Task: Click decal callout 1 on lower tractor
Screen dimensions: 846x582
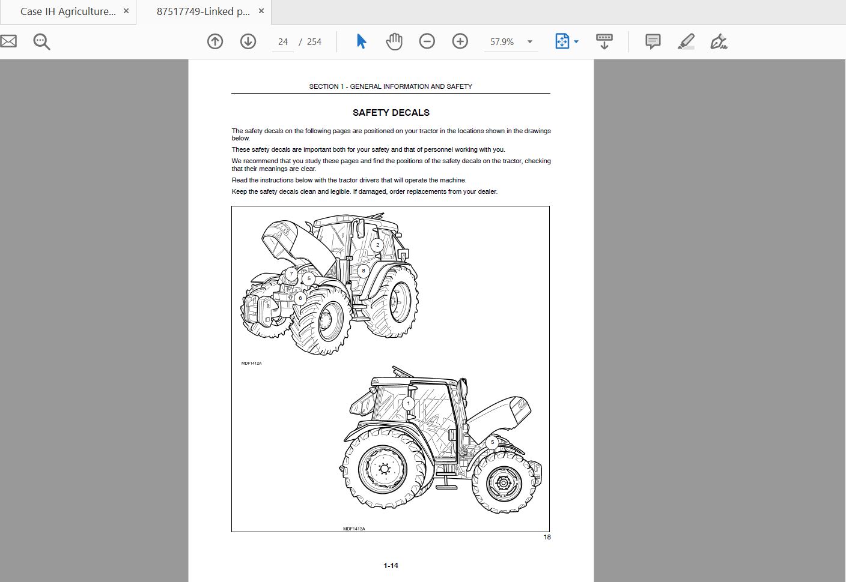Action: point(409,403)
